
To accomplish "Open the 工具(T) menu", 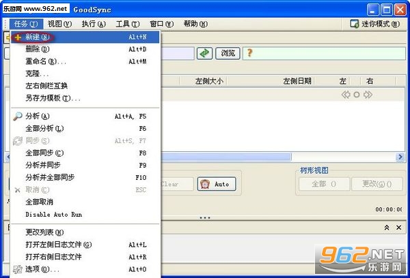I will point(128,24).
